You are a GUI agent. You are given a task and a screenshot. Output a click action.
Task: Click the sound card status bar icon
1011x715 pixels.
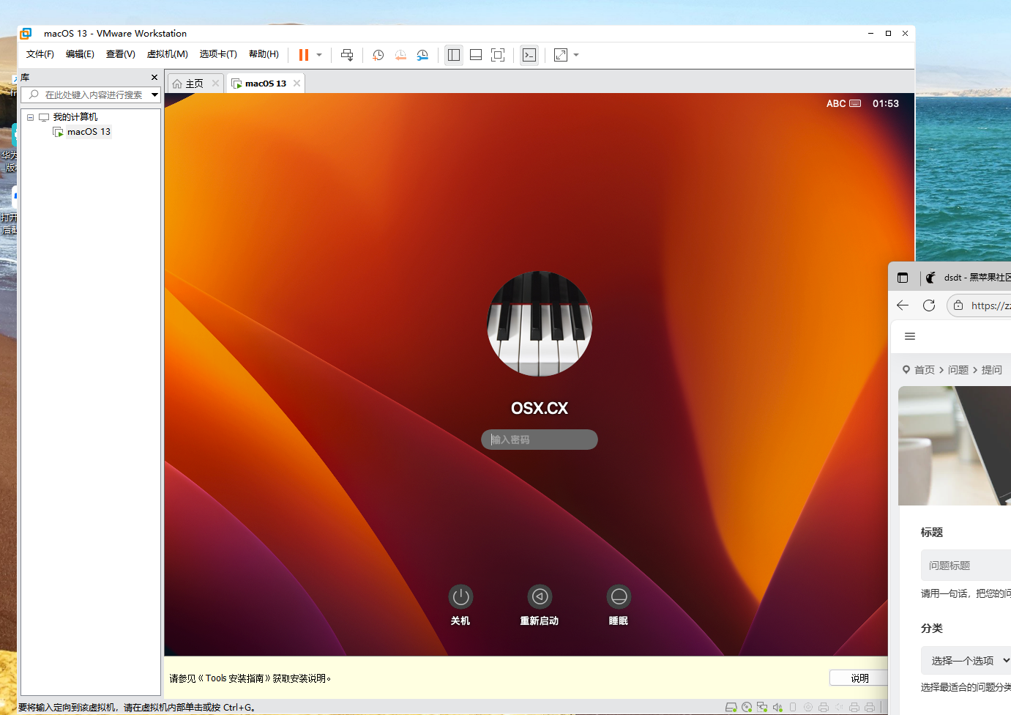click(x=777, y=707)
